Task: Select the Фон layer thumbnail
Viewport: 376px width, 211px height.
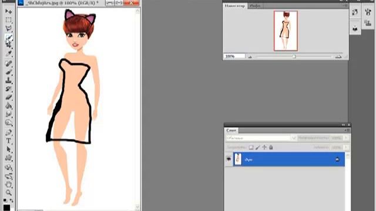Action: (x=237, y=159)
